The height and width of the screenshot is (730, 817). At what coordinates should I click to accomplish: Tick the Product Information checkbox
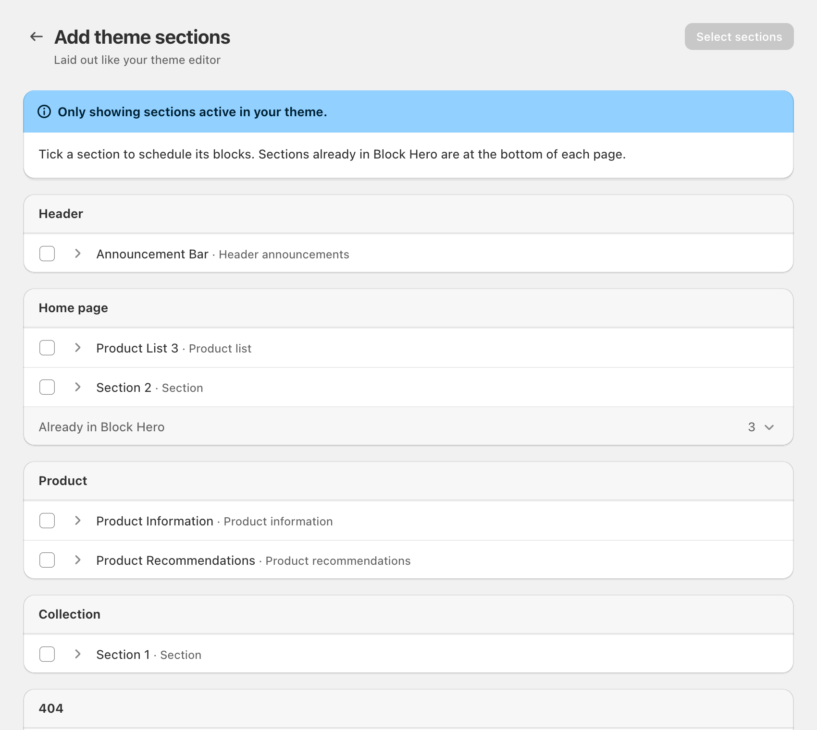[47, 521]
